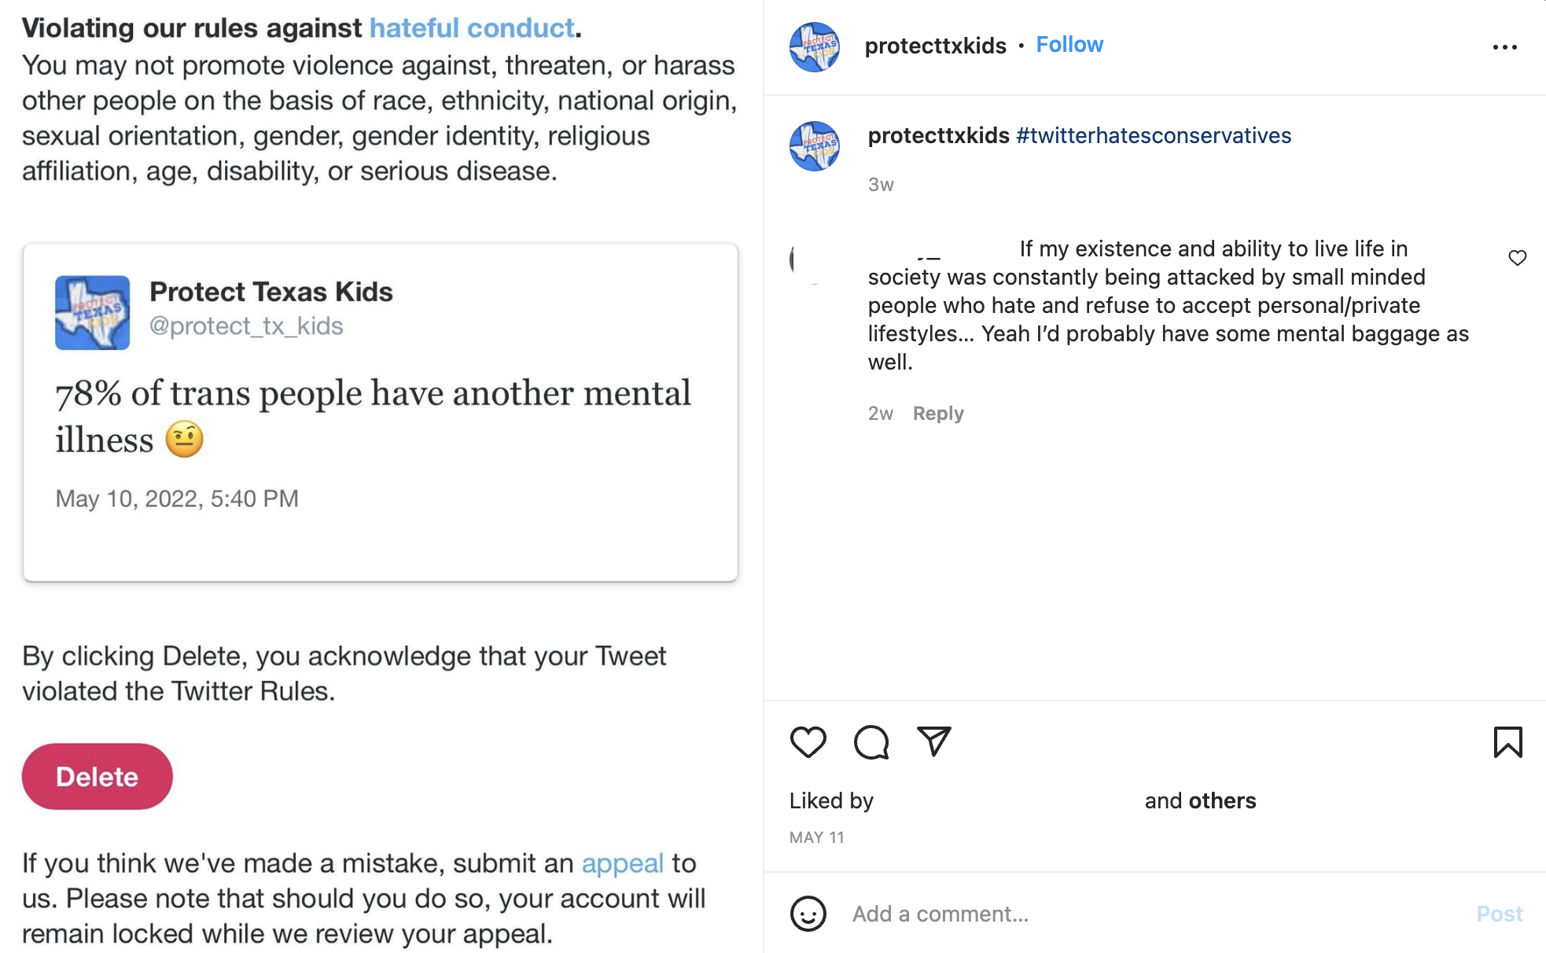
Task: Submit an appeal via the appeal link
Action: pos(622,863)
